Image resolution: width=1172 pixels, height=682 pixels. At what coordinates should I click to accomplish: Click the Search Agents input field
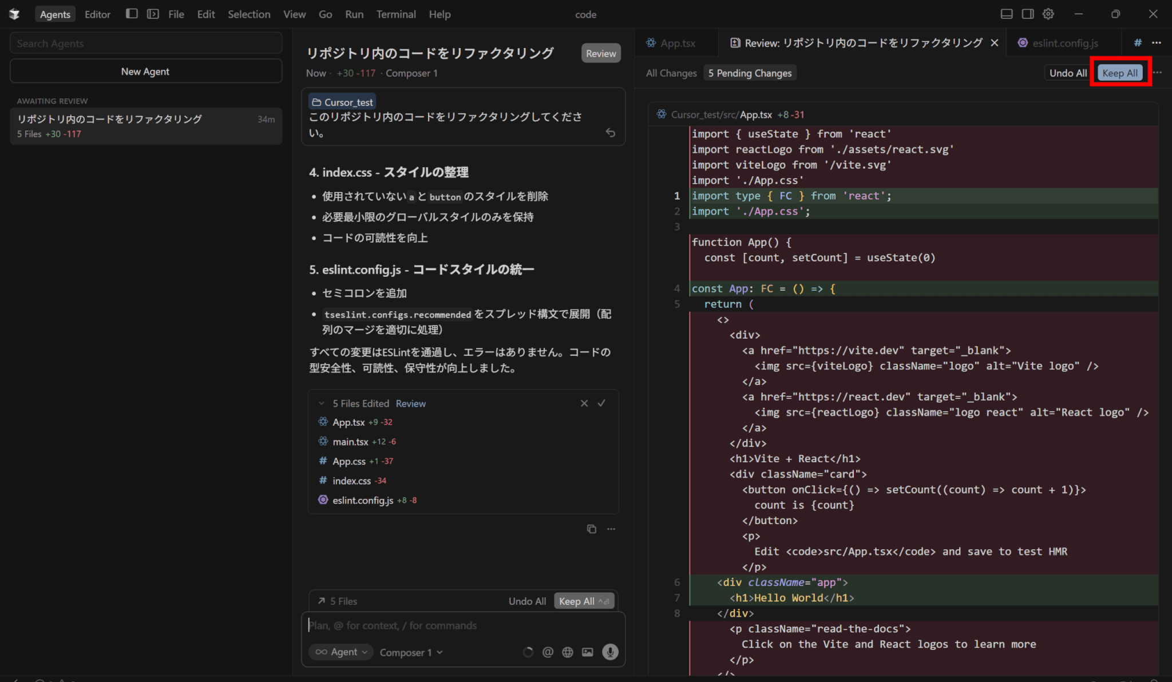(145, 43)
